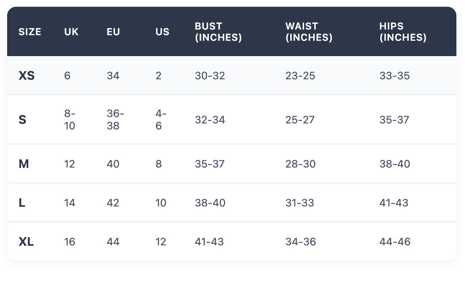Click the WAIST (INCHES) column header

[309, 32]
